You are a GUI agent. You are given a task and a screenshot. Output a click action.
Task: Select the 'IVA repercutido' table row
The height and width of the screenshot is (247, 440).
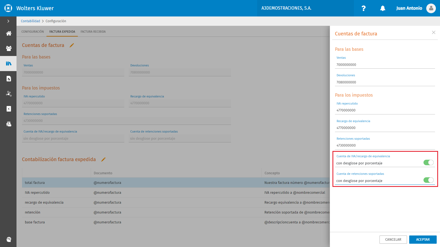pos(176,193)
